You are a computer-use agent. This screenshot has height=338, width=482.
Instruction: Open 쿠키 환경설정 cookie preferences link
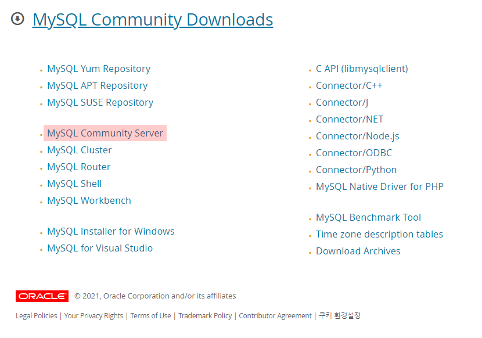[x=340, y=315]
